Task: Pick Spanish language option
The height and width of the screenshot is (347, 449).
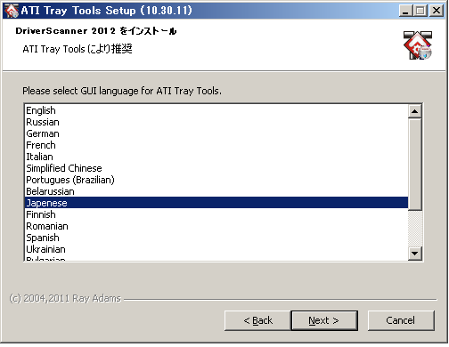Action: pos(216,238)
